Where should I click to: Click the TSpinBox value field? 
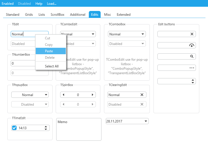tap(78, 95)
